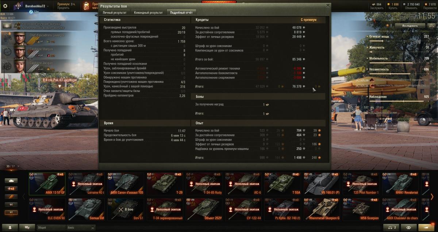
Task: Close the Результаты боя window
Action: pyautogui.click(x=328, y=5)
